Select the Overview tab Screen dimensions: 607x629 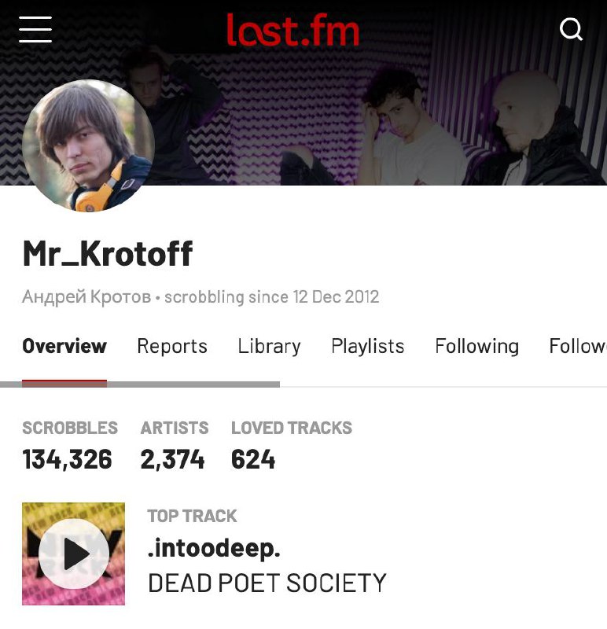click(64, 346)
